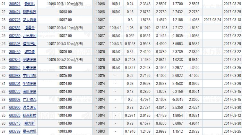
Task: Open stock name link 英联股份
Action: pyautogui.click(x=30, y=60)
